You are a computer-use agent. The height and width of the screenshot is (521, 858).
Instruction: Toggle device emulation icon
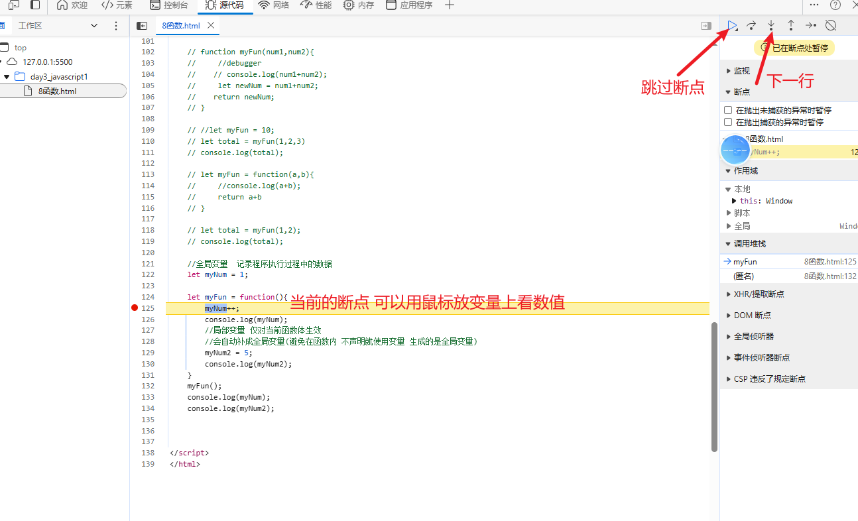pyautogui.click(x=14, y=5)
